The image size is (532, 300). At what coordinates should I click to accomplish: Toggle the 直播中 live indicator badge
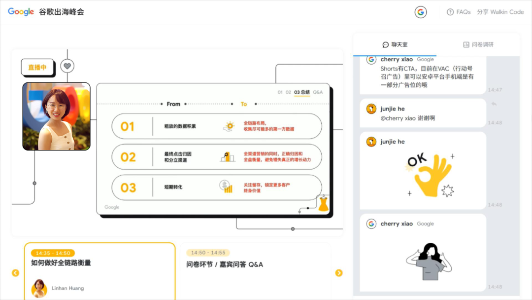click(x=38, y=67)
